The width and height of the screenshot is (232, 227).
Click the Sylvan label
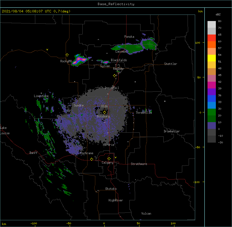(105, 66)
